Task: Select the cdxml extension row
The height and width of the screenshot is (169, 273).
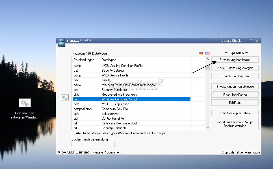Action: pos(131,85)
